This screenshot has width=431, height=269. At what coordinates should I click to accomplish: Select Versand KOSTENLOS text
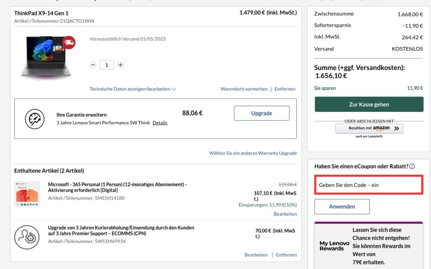point(407,49)
